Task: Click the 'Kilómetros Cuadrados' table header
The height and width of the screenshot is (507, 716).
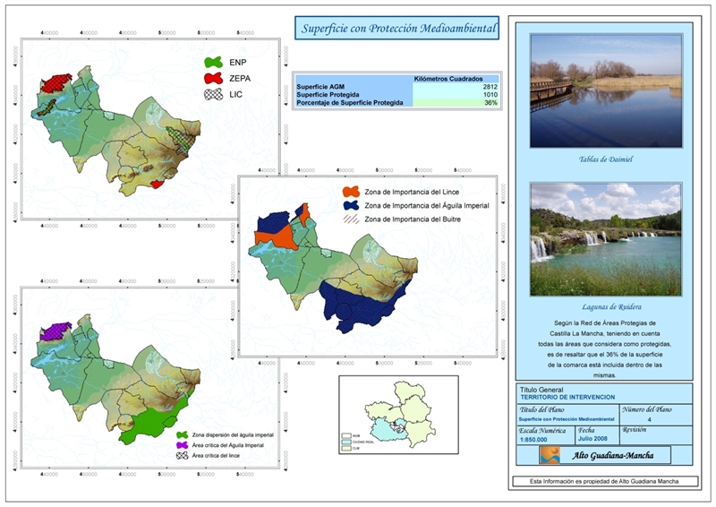Action: 448,79
